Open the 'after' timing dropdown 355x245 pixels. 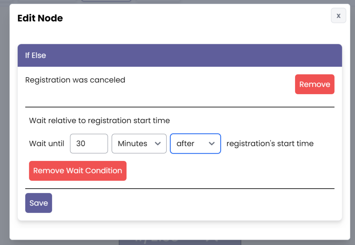click(x=195, y=144)
